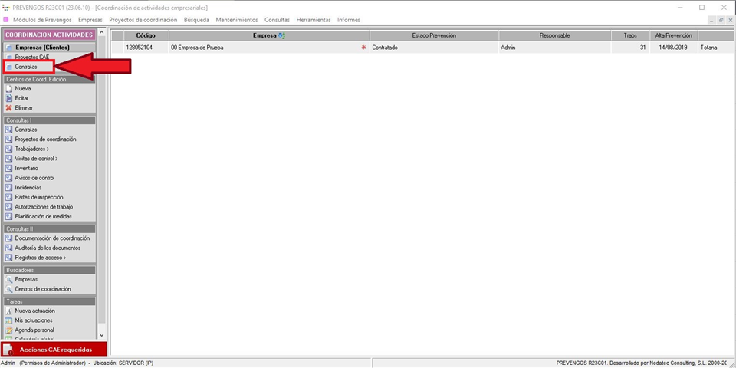Open Mis actuaciones list
The image size is (736, 368).
(x=34, y=320)
